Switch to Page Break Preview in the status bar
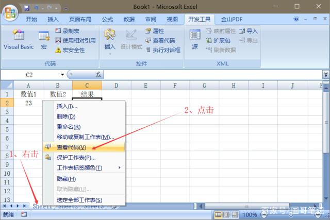Viewport: 330px width, 220px height. (x=235, y=214)
